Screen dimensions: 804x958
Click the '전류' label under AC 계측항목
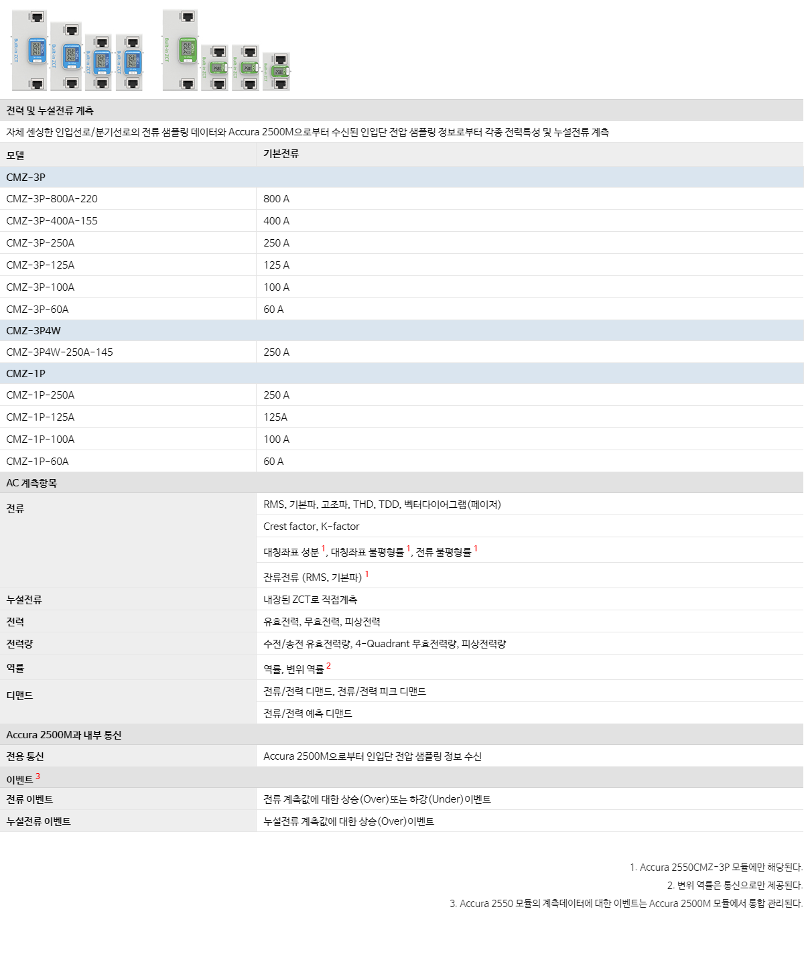(15, 508)
